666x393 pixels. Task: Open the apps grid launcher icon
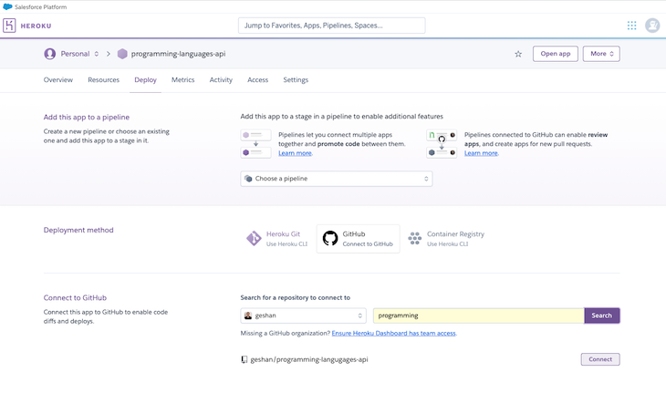(631, 26)
